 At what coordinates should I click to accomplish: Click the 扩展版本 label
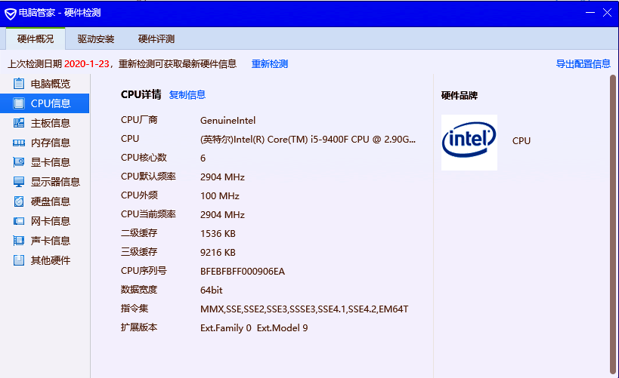pyautogui.click(x=139, y=327)
